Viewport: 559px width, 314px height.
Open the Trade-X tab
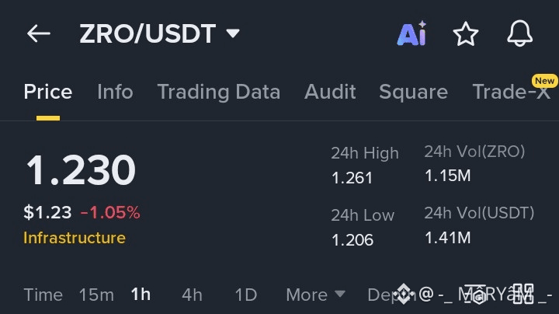pos(511,92)
